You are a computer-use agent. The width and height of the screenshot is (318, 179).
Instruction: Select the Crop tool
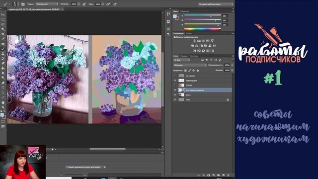pos(3,34)
